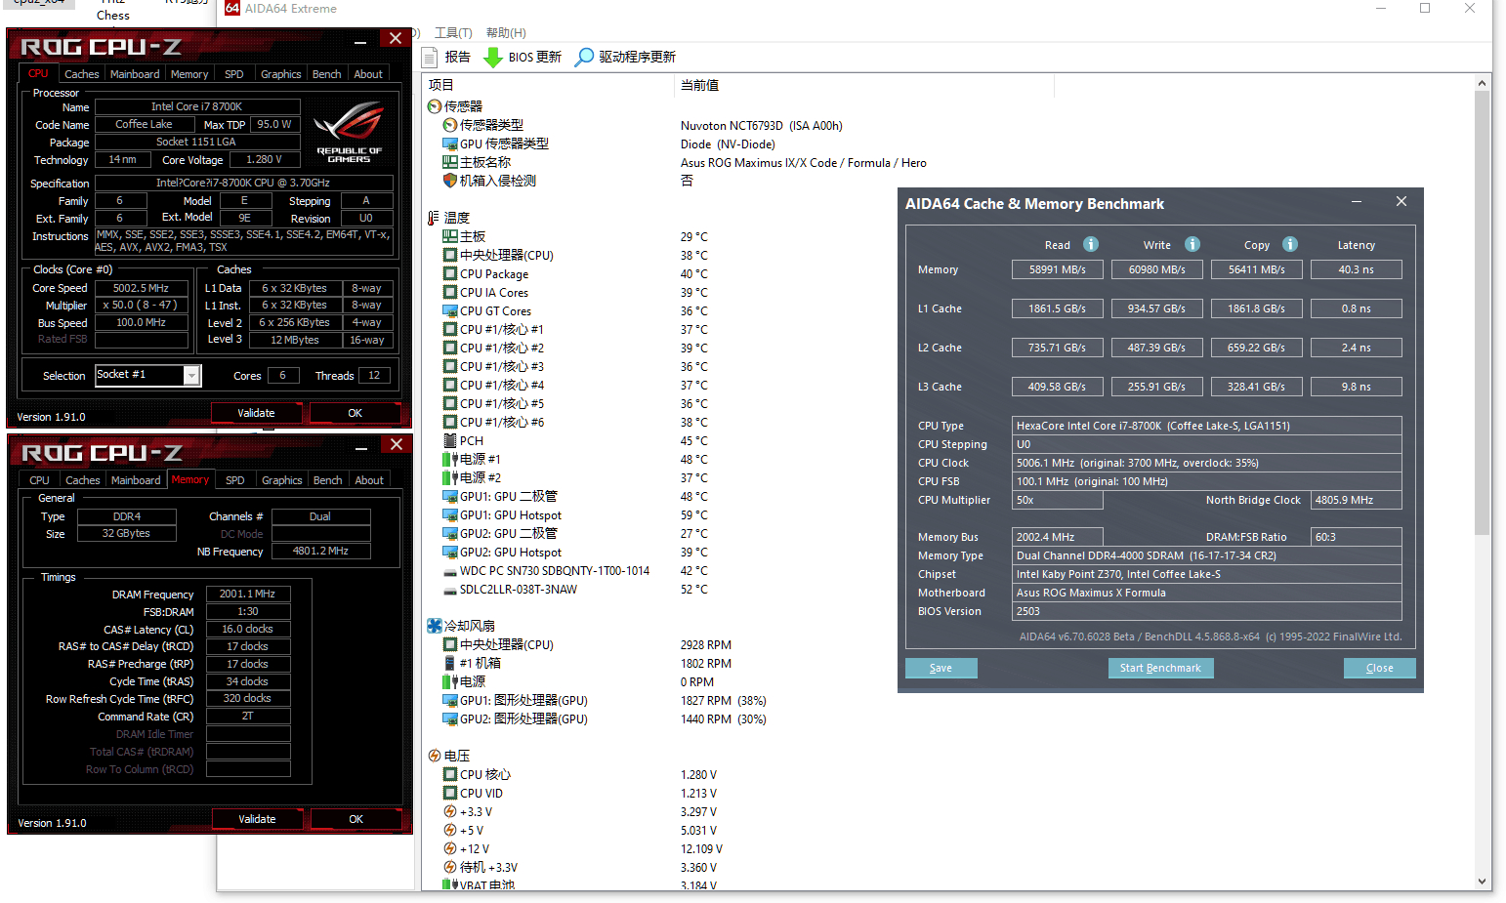This screenshot has width=1506, height=903.
Task: Open About tab in bottom CPU-Z window
Action: [369, 480]
